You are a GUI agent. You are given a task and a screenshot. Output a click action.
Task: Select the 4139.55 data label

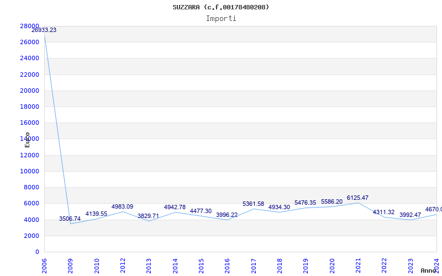(96, 214)
